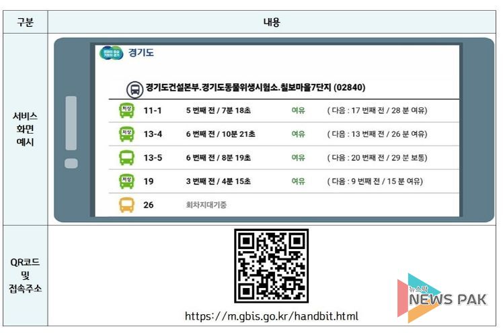503x333 pixels.
Task: Click the QR코드 및 접속주소 row label
Action: [26, 275]
